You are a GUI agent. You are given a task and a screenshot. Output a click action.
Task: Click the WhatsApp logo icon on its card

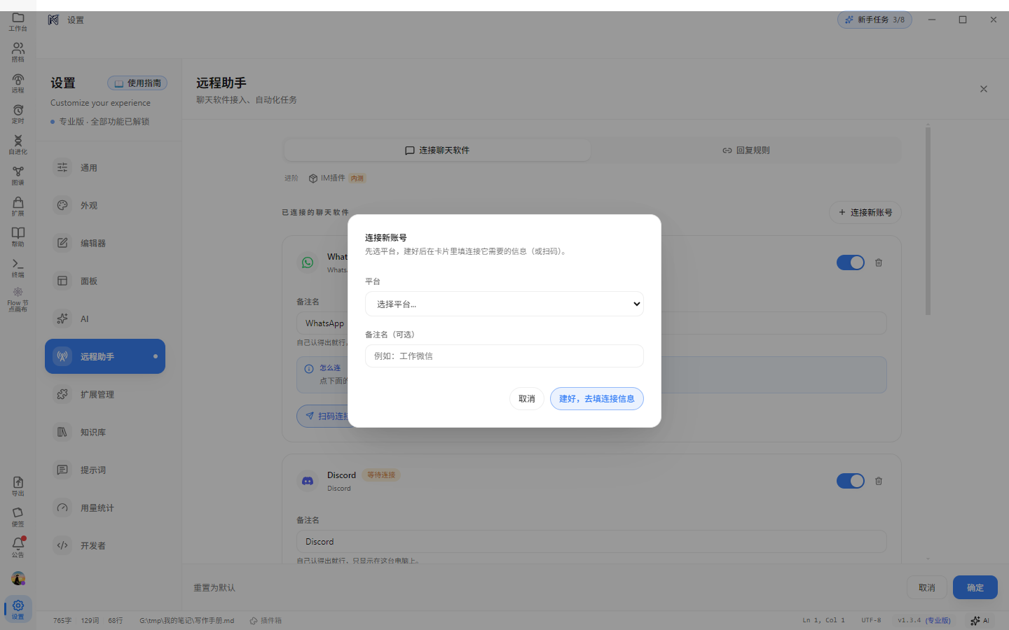pyautogui.click(x=308, y=262)
